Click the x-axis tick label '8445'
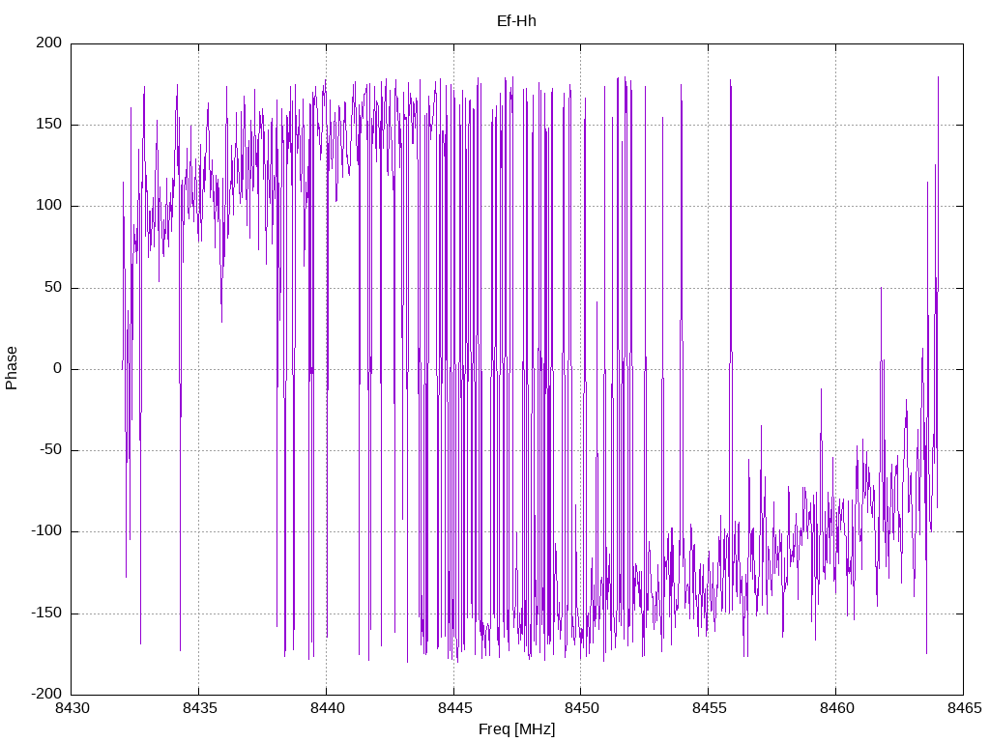990x742 pixels. 454,708
